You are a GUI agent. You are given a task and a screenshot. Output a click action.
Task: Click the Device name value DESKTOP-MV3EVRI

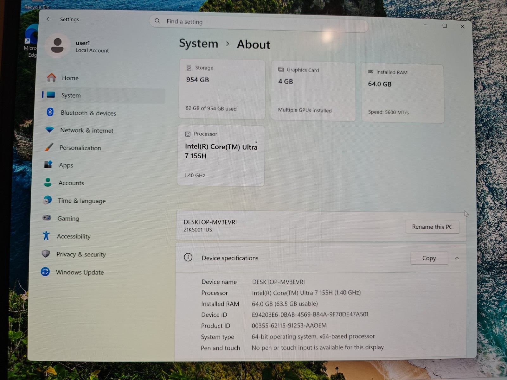(x=279, y=282)
